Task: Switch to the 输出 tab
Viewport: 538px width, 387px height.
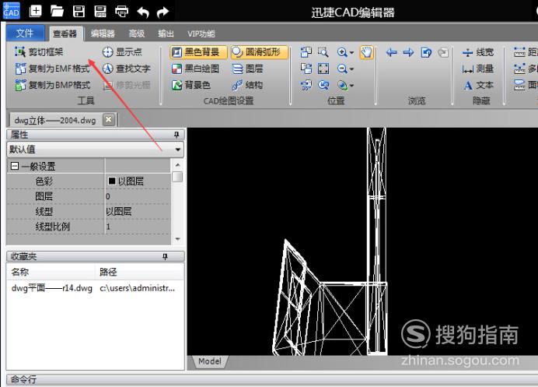Action: [166, 33]
